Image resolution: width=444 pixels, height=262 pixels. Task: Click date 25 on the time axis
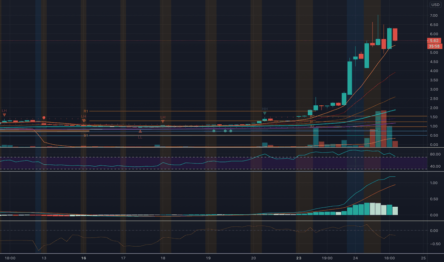[x=424, y=258]
